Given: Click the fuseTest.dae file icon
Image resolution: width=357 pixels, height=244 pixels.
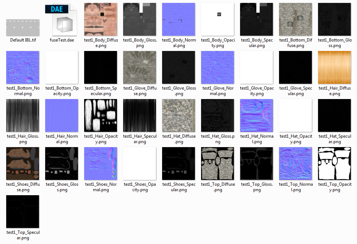Looking at the screenshot, I should tap(61, 20).
